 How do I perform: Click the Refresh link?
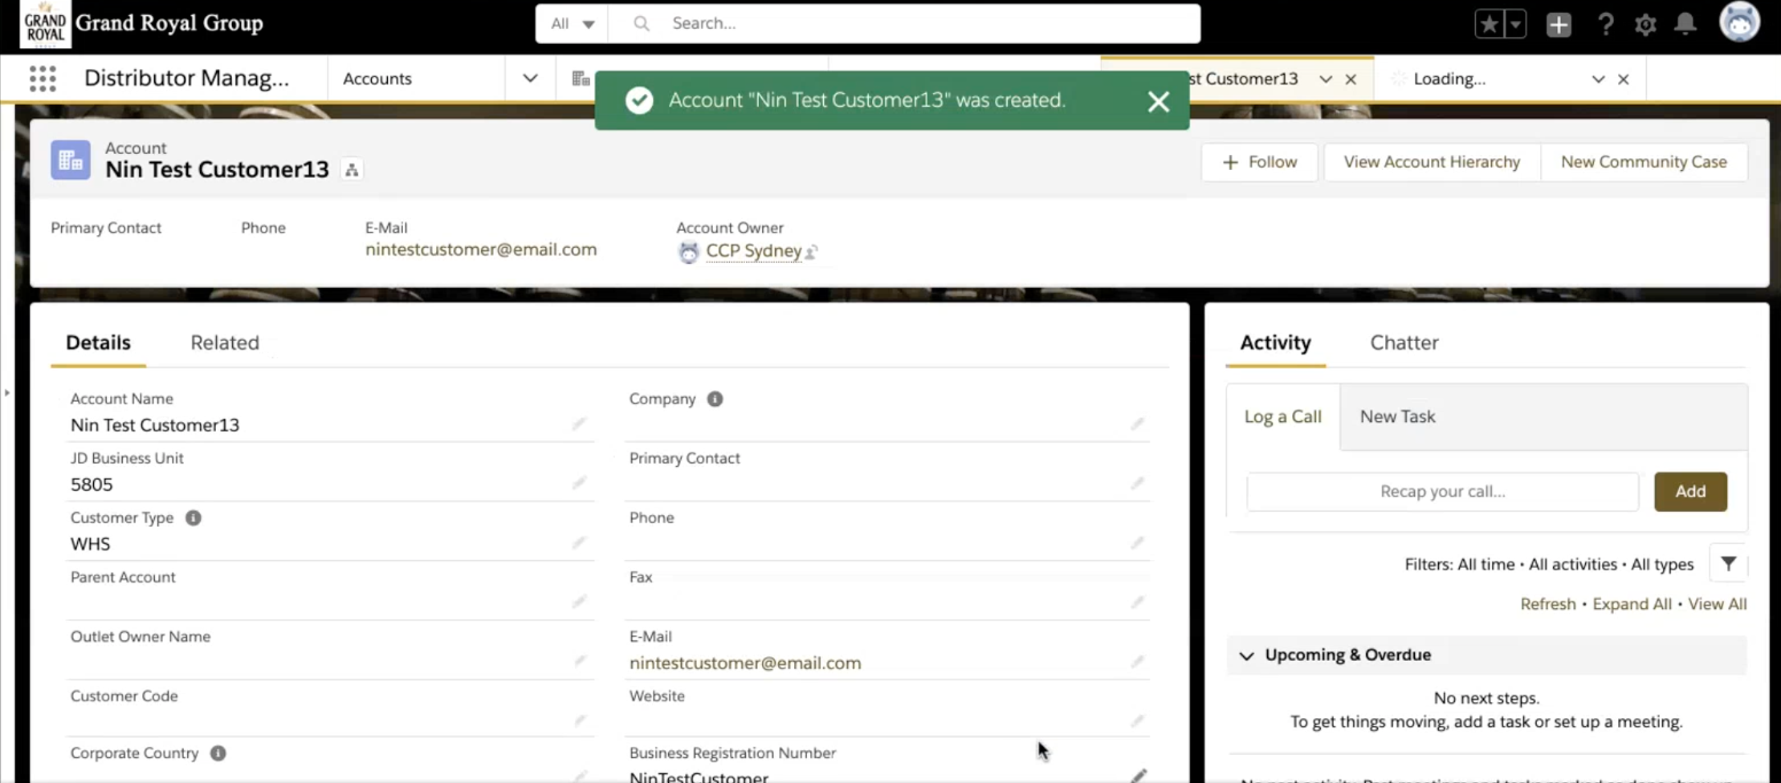(1547, 604)
